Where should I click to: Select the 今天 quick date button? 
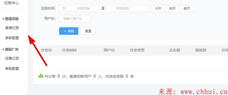click(x=158, y=9)
